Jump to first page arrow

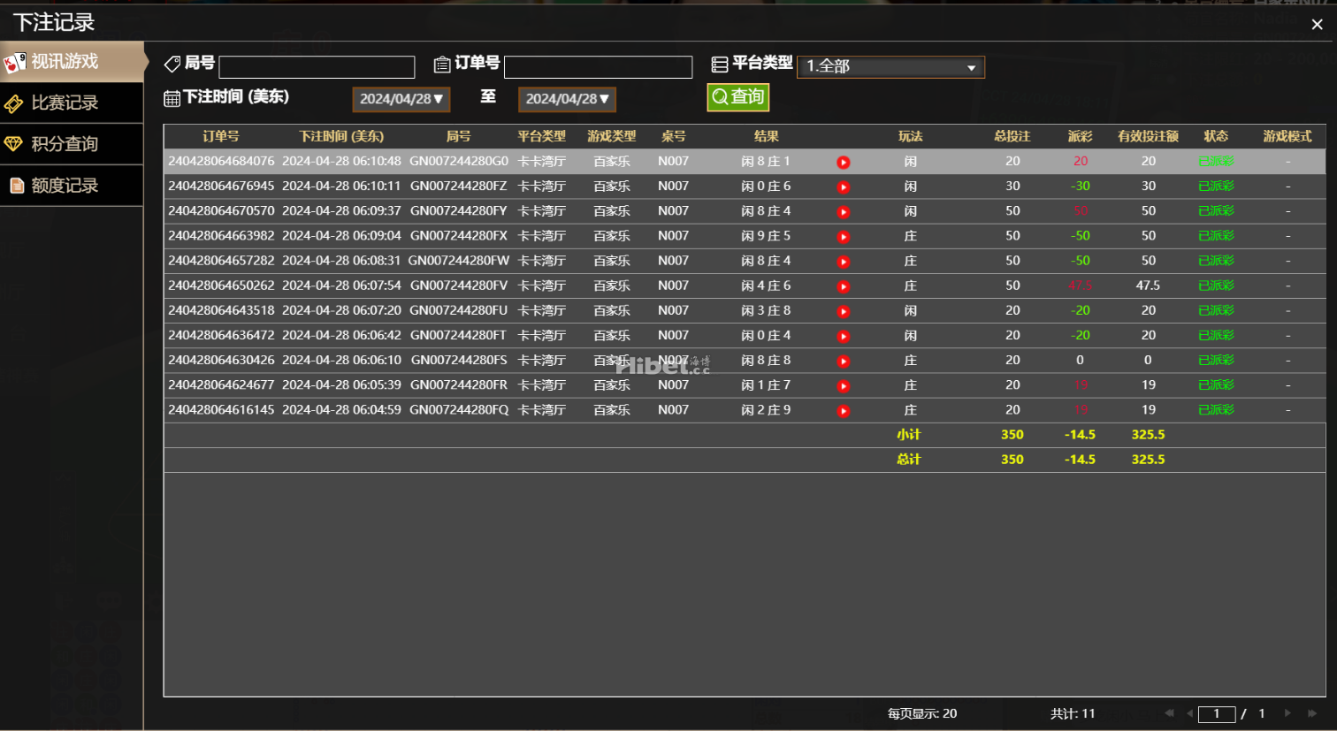pos(1169,713)
